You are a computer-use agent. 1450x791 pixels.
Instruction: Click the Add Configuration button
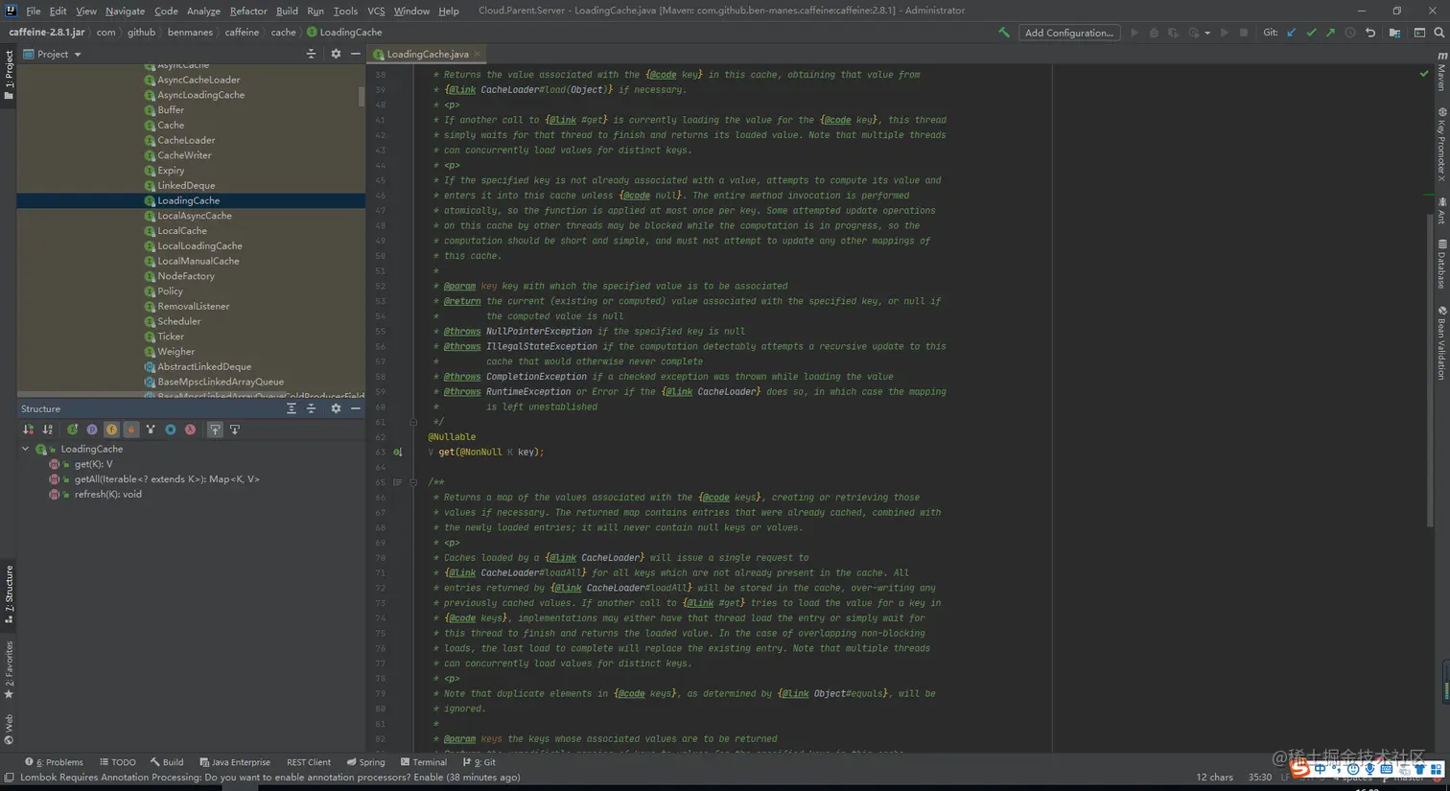coord(1068,33)
